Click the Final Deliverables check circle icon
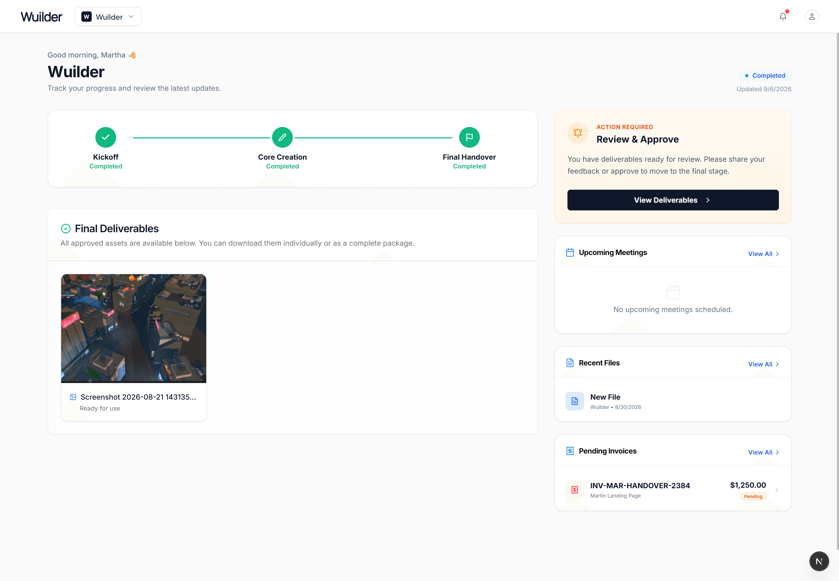 pyautogui.click(x=66, y=229)
